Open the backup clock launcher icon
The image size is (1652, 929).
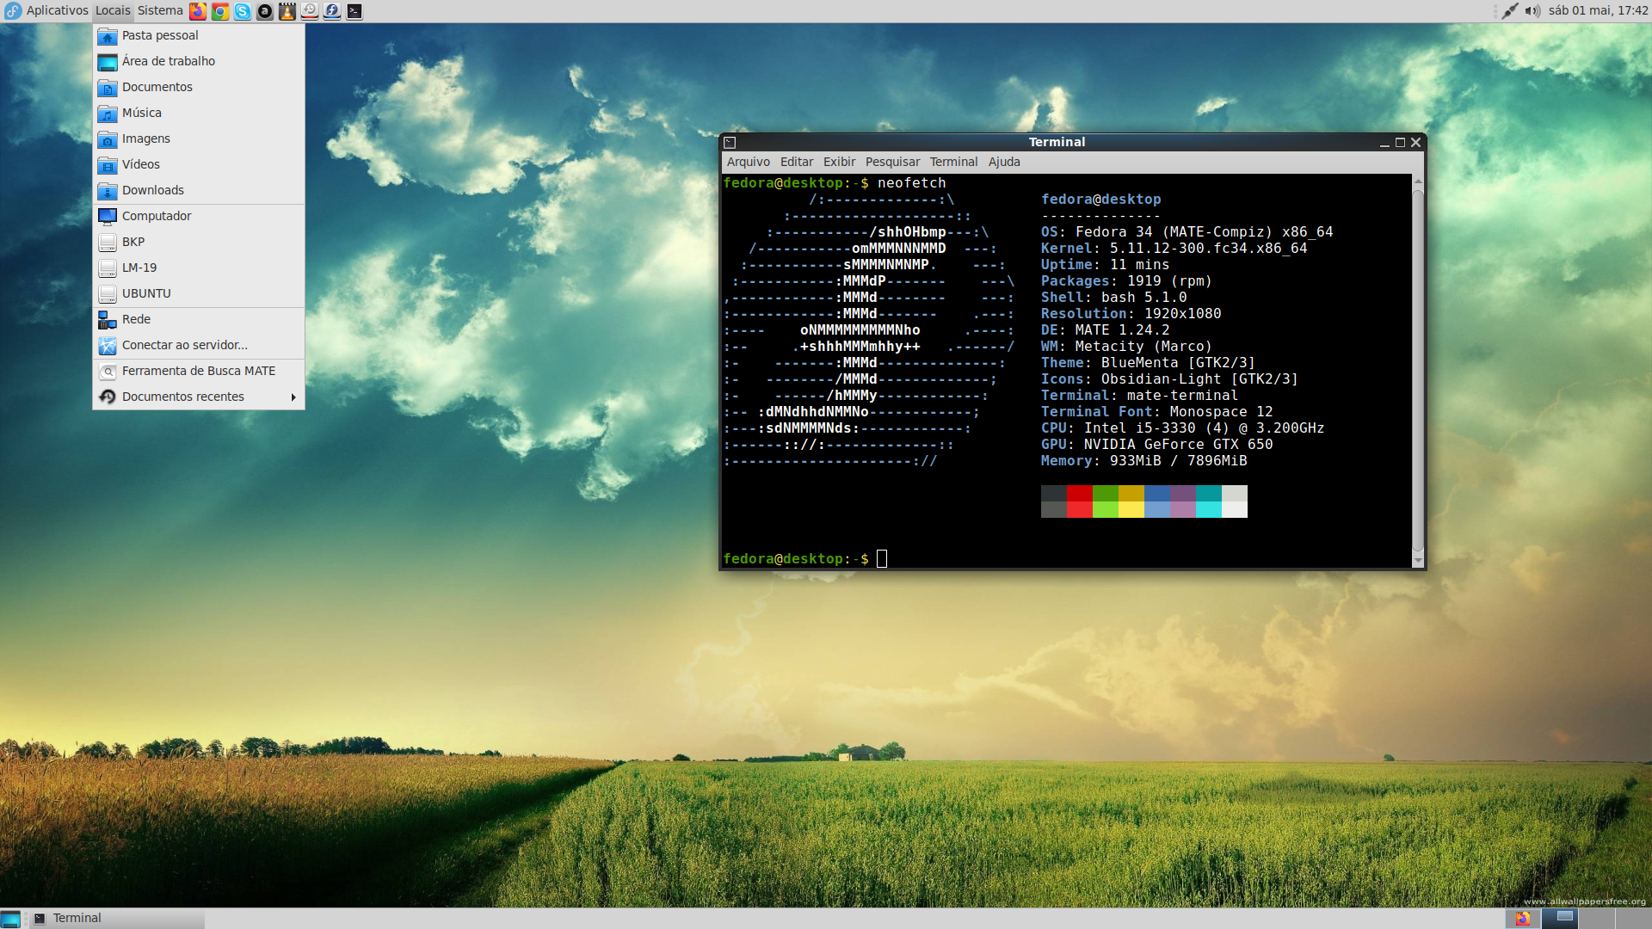[310, 11]
